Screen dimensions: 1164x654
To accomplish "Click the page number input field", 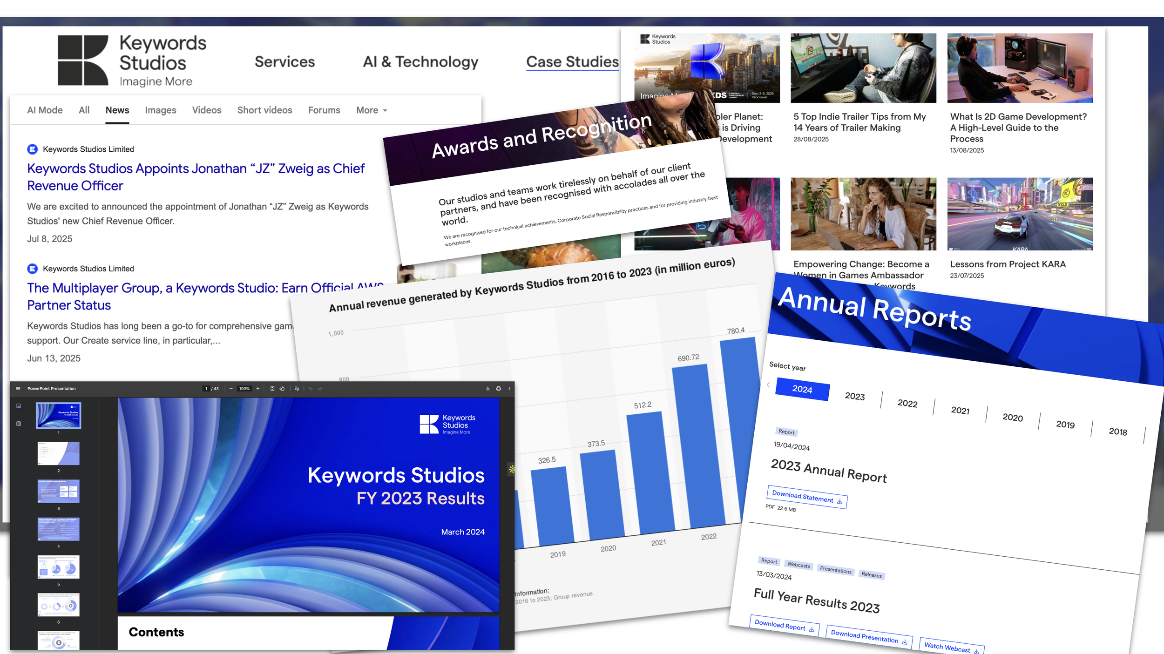I will (x=206, y=389).
